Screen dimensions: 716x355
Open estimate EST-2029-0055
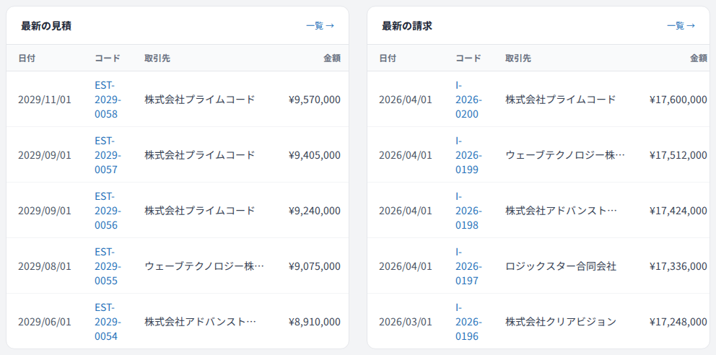pyautogui.click(x=108, y=266)
